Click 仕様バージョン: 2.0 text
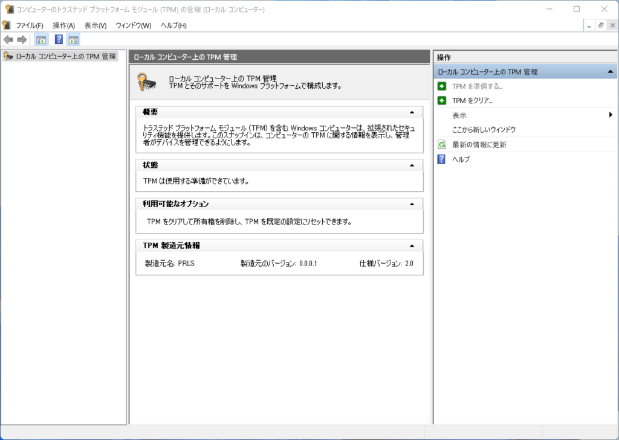Screen dimensions: 619x440 click(386, 263)
